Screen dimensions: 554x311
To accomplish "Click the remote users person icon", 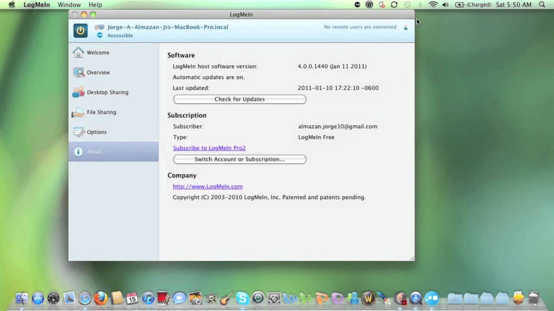I will coord(406,27).
